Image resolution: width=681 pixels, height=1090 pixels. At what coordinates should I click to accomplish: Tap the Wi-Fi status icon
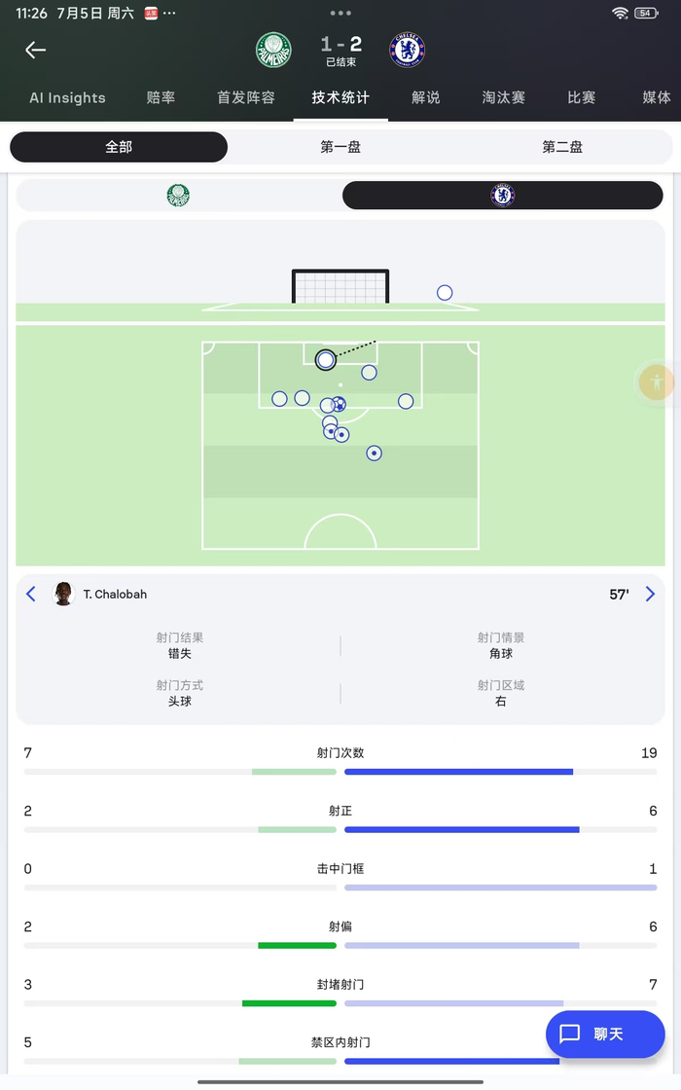click(620, 14)
